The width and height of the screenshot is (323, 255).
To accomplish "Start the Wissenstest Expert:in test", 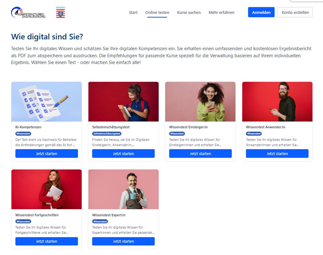I will click(123, 241).
